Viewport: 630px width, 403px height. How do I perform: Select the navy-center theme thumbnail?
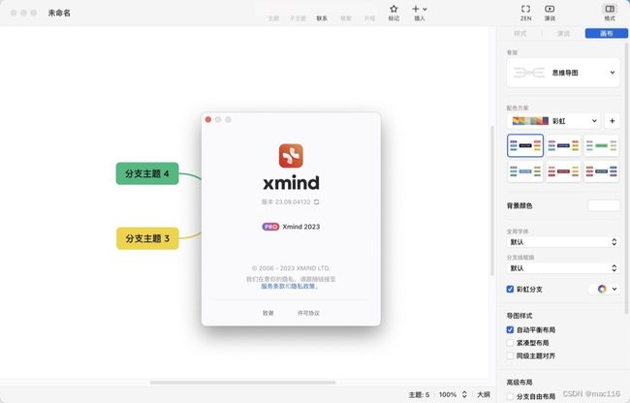coord(563,145)
